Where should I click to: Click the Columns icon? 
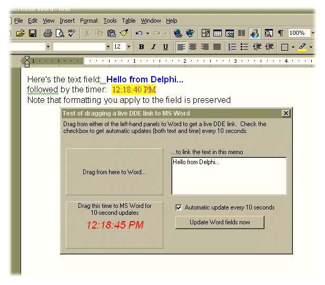tap(241, 33)
